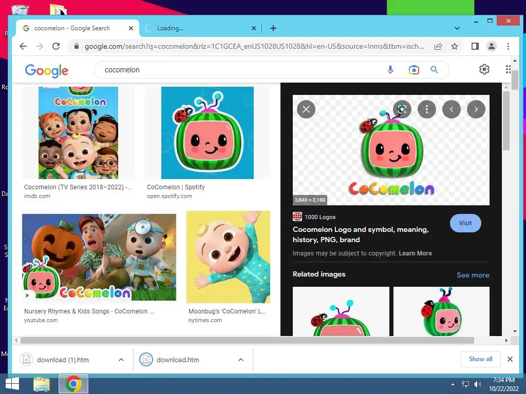Screen dimensions: 526x394
Task: Open the Chrome three-dot menu
Action: point(508,46)
